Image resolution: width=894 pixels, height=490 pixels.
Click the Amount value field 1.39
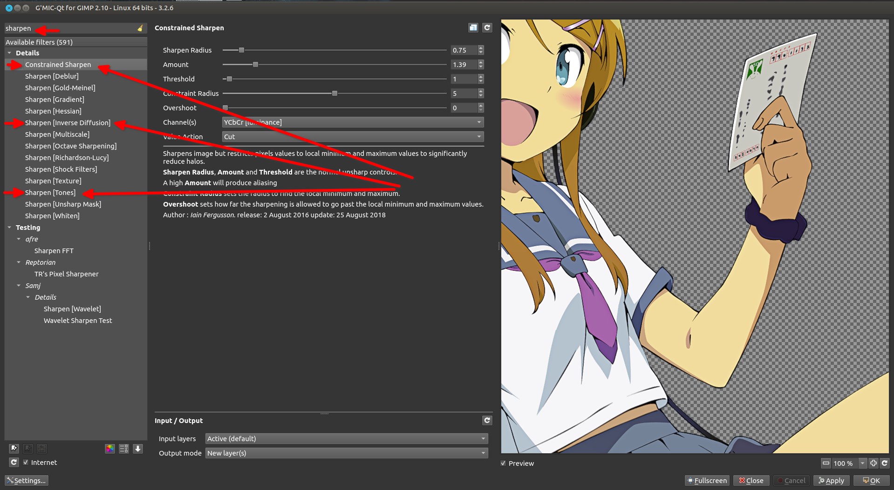pyautogui.click(x=464, y=65)
